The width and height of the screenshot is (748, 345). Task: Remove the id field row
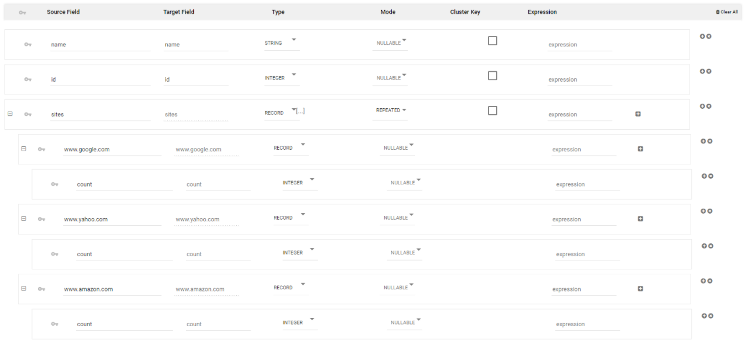[709, 71]
